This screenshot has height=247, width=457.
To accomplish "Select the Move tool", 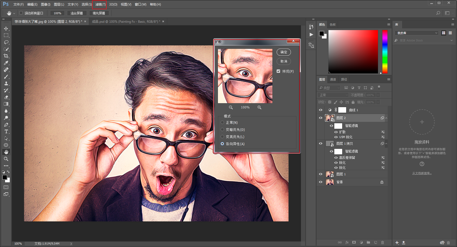I will (6, 28).
